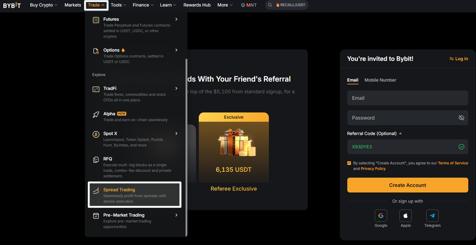Click the Log In link

tap(459, 59)
